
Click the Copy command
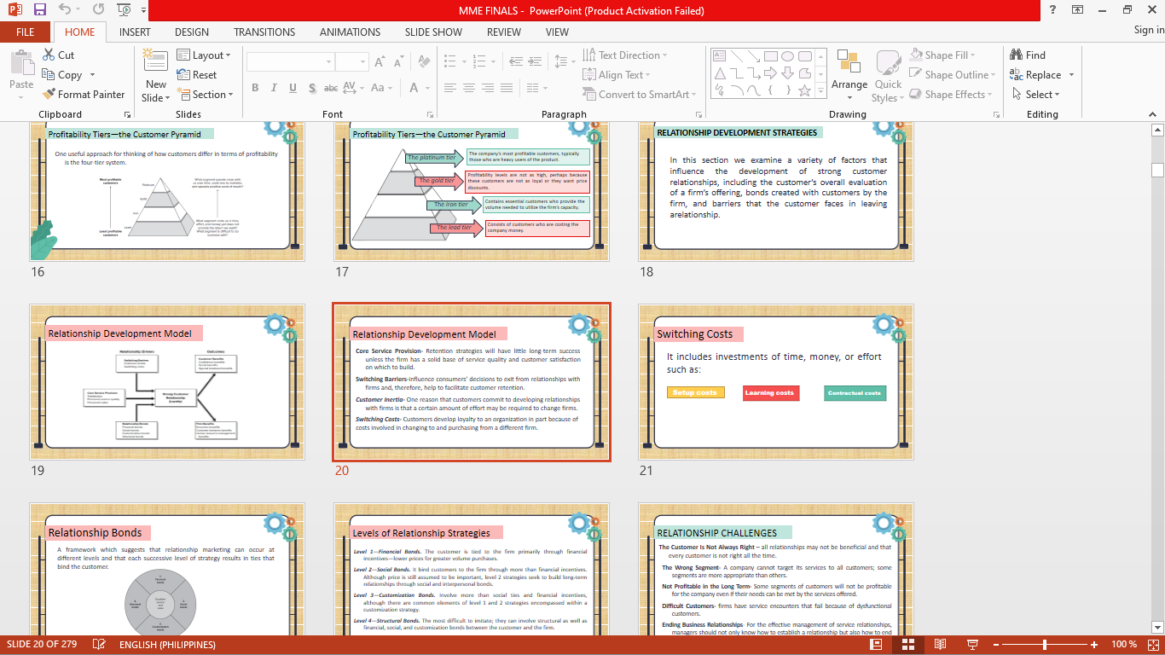tap(62, 74)
